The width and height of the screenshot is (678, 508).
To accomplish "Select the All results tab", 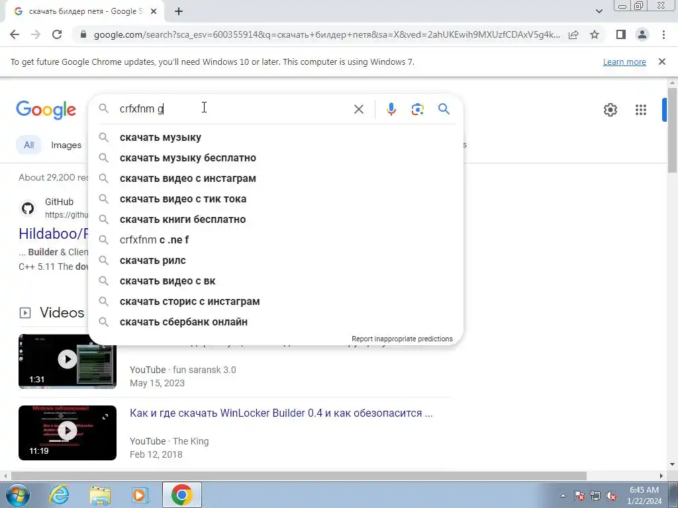I will point(28,145).
